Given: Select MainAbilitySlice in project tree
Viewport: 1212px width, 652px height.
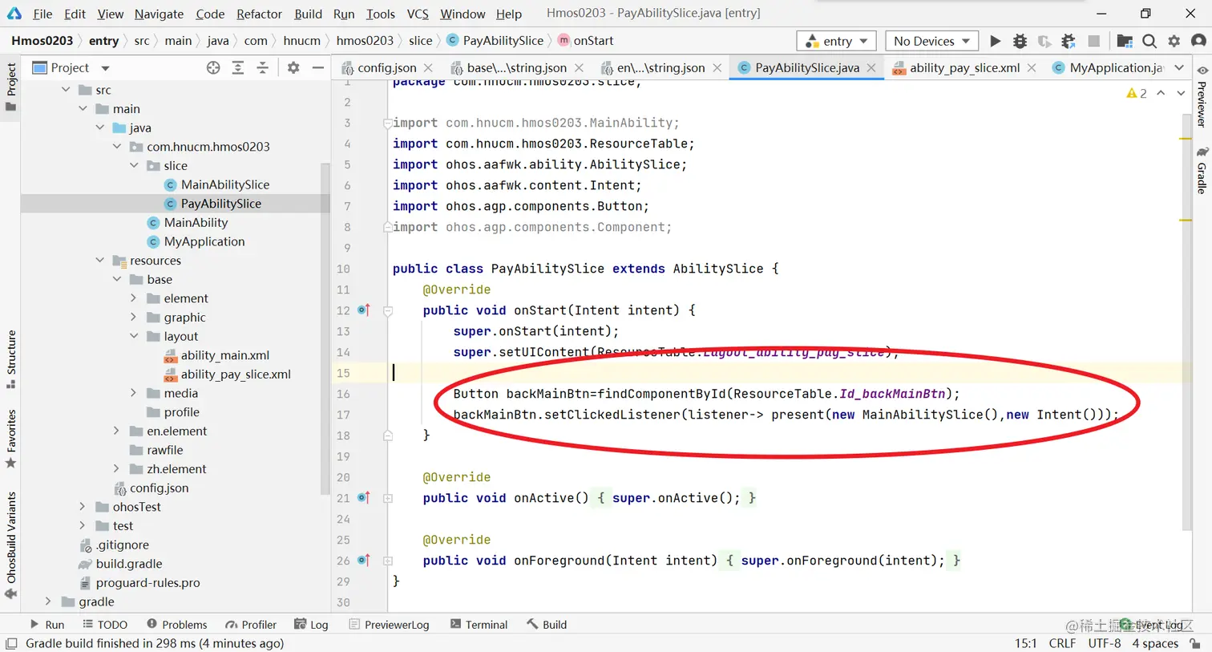Looking at the screenshot, I should tap(224, 185).
